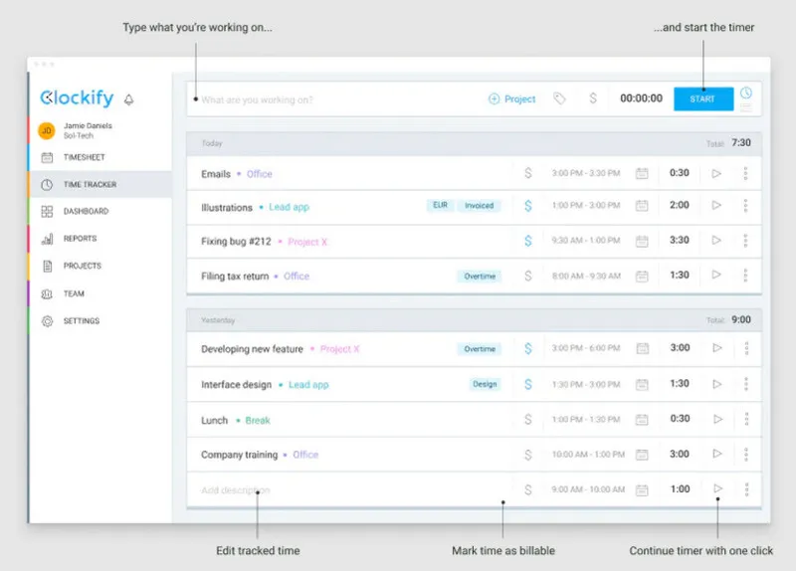The height and width of the screenshot is (571, 796).
Task: Continue timer for Filing tax return
Action: [x=716, y=275]
